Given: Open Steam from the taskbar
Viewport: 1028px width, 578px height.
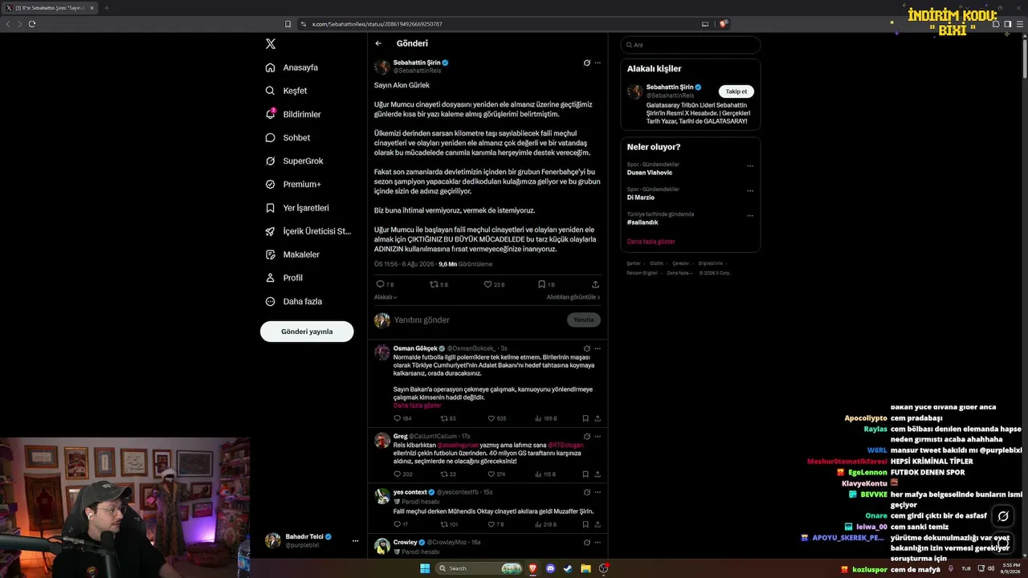Looking at the screenshot, I should [x=568, y=568].
